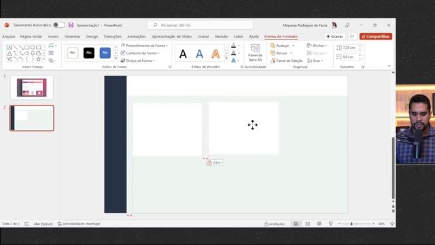The width and height of the screenshot is (435, 245).
Task: Open Edit Shape dropdown
Action: [52, 46]
